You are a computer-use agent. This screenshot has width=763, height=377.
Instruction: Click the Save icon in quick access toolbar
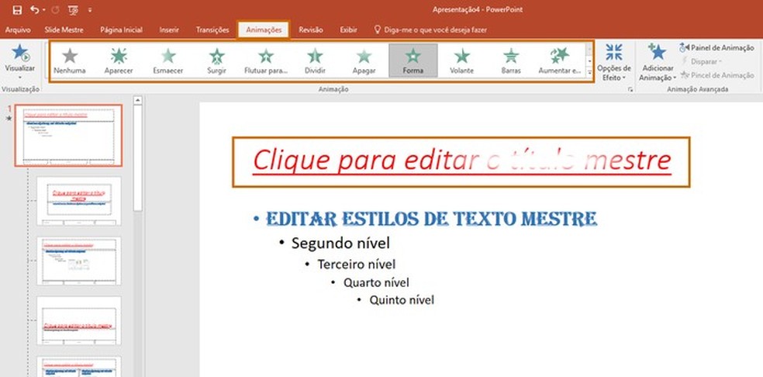[x=17, y=10]
